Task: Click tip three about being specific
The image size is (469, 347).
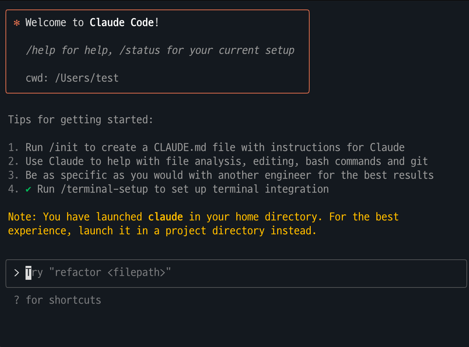Action: (x=221, y=175)
